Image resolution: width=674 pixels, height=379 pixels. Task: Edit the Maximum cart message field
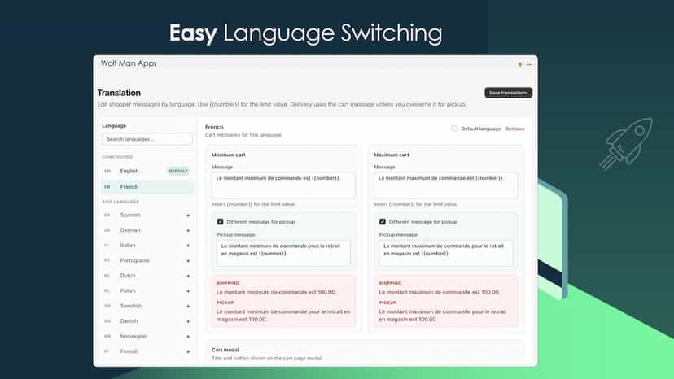pyautogui.click(x=446, y=185)
